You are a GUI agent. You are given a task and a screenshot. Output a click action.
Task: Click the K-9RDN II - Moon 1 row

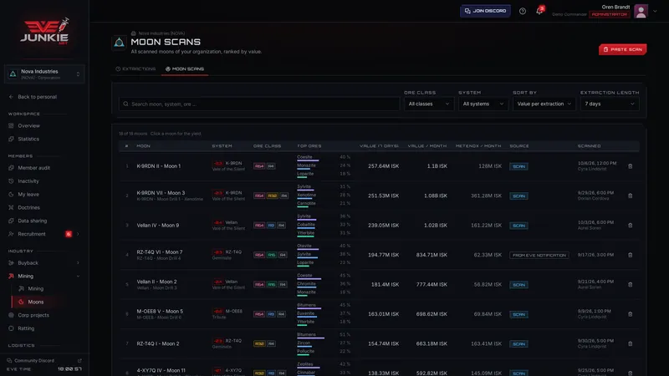point(379,166)
